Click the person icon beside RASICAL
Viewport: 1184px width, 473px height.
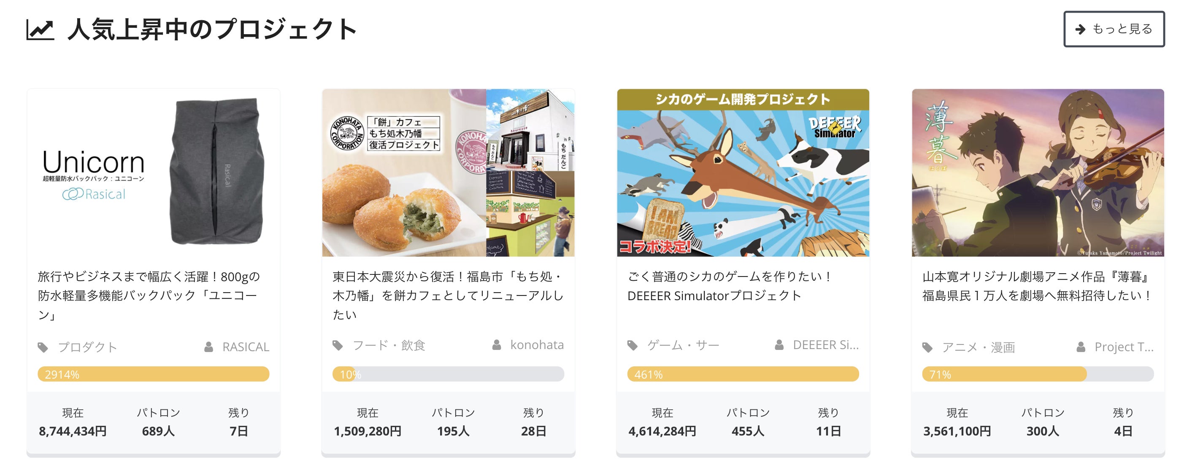tap(209, 347)
